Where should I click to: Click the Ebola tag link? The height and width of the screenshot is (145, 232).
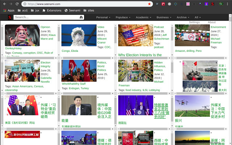point(75,51)
